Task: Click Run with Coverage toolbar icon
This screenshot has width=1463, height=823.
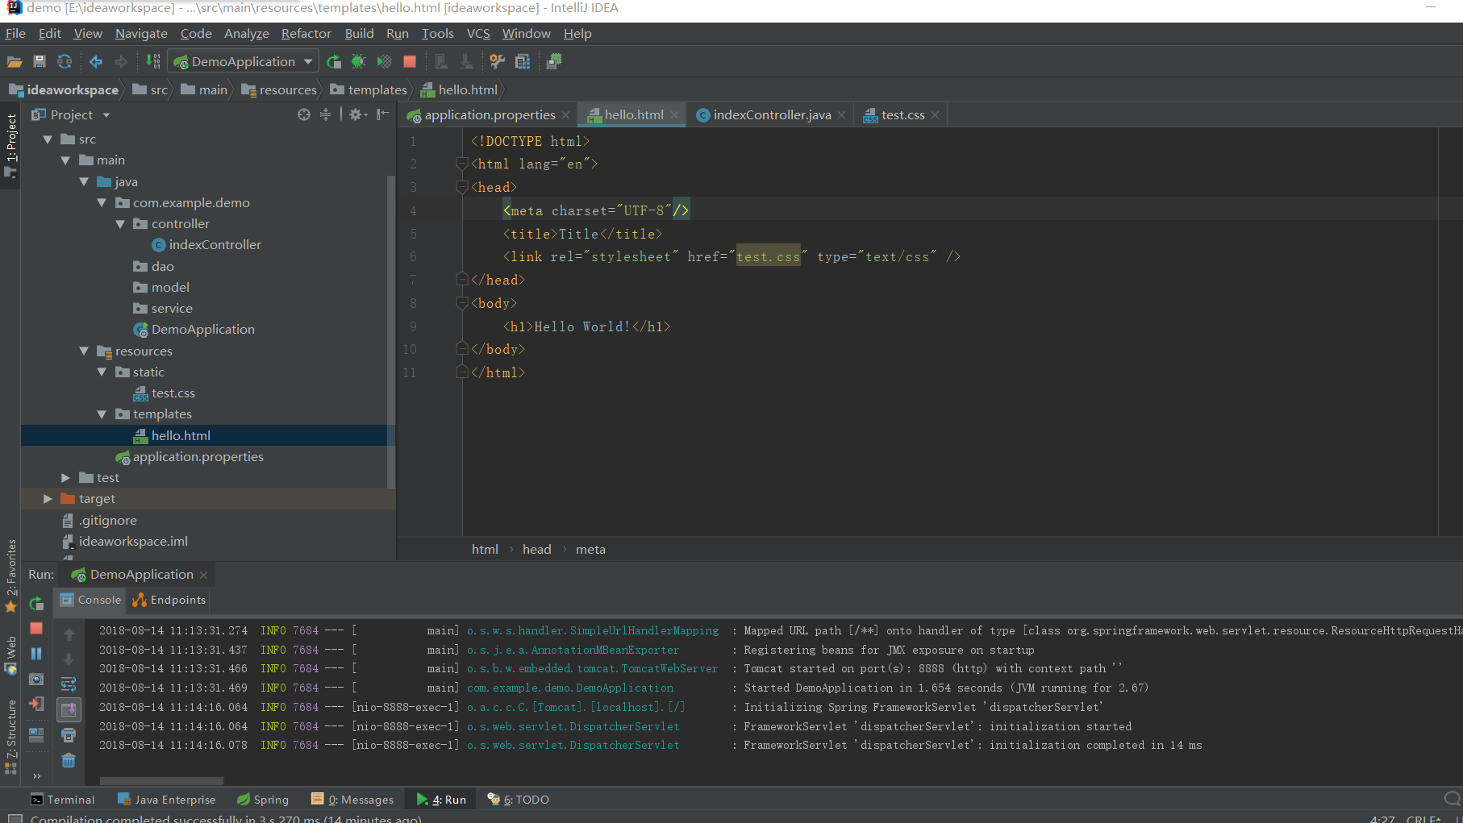Action: point(385,61)
